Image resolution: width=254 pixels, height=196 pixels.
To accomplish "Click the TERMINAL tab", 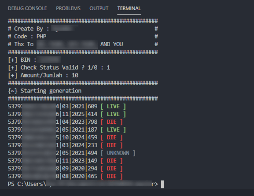I will tap(129, 8).
